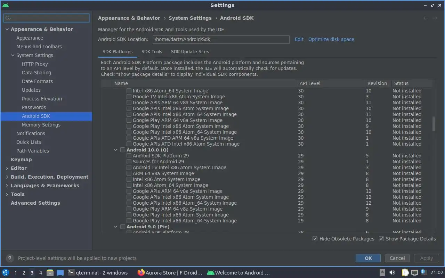Open the volume control tray icon

pos(392,272)
